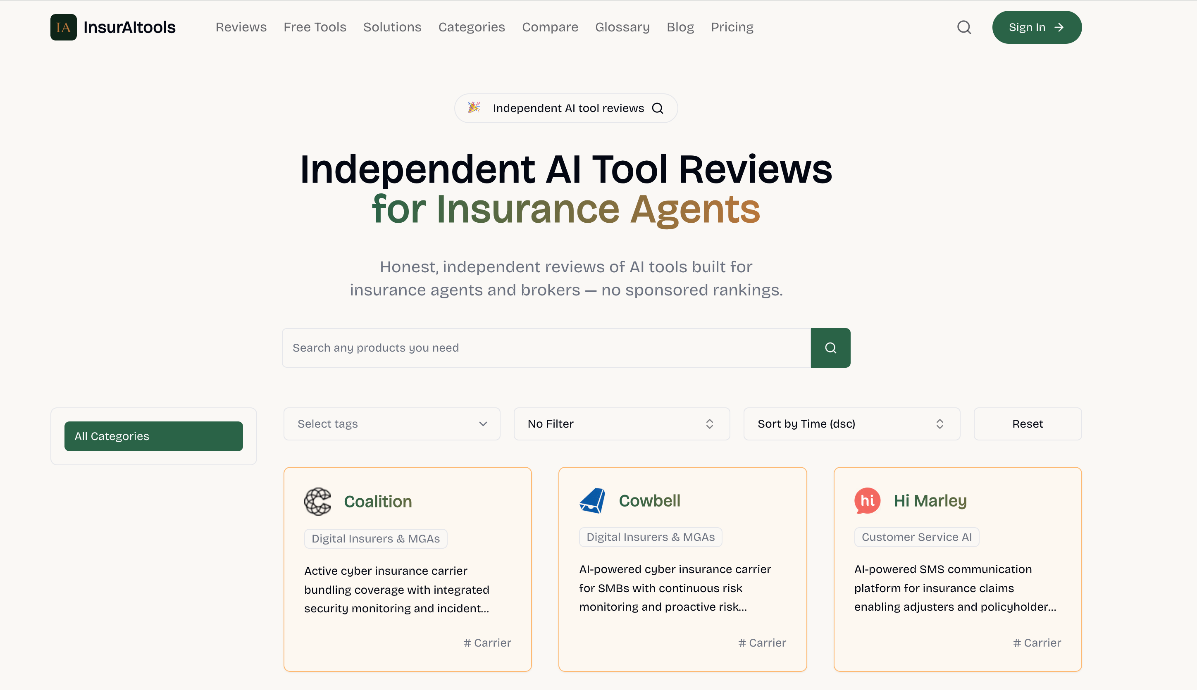This screenshot has height=690, width=1197.
Task: Click the up-down arrows on Sort by Time
Action: (939, 424)
